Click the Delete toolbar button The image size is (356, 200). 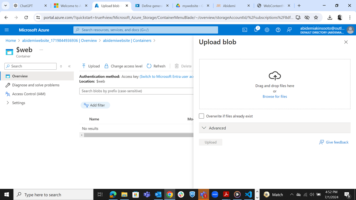click(x=183, y=66)
